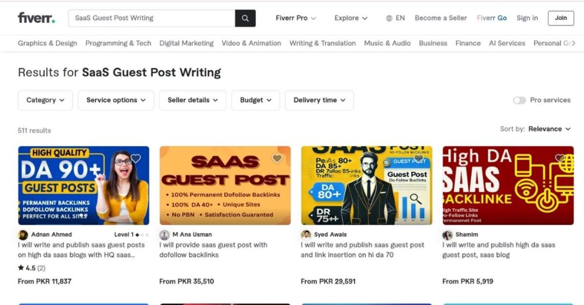
Task: Click M Ans Usman's avatar
Action: 165,235
